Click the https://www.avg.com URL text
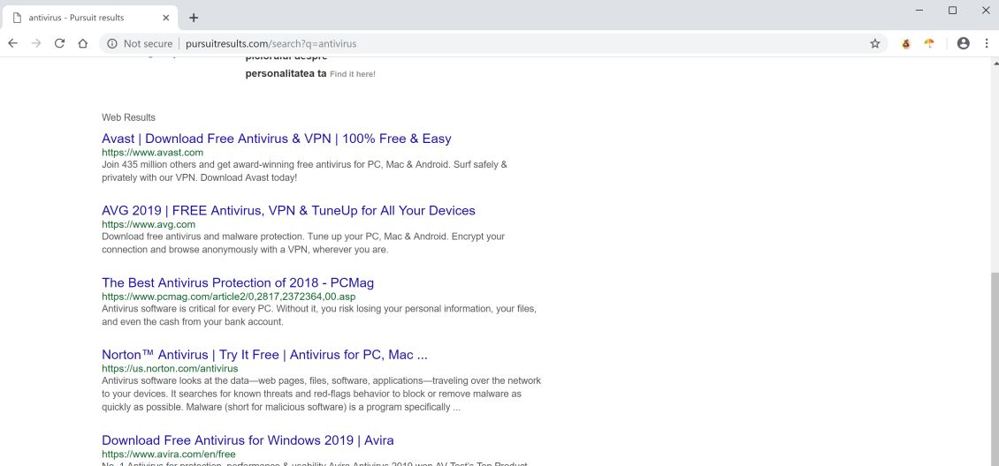 149,224
